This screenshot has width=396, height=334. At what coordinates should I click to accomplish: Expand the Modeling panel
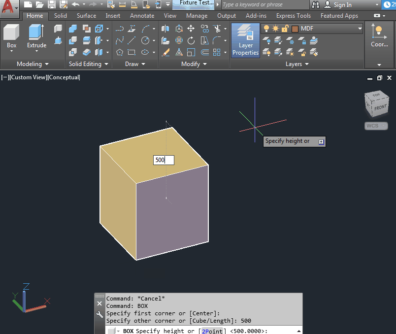(x=33, y=64)
